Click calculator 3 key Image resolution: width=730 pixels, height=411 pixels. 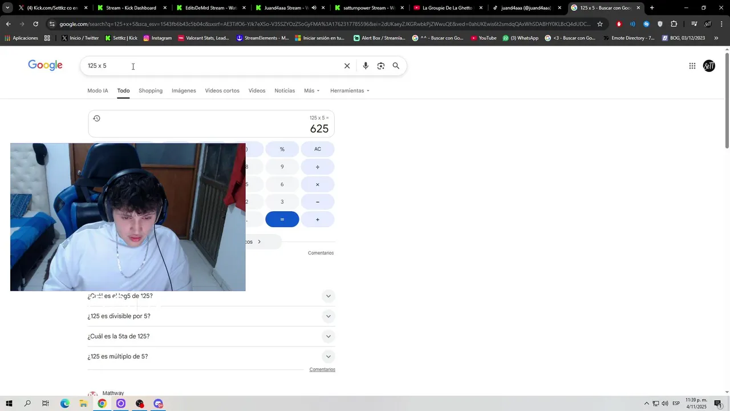tap(282, 202)
